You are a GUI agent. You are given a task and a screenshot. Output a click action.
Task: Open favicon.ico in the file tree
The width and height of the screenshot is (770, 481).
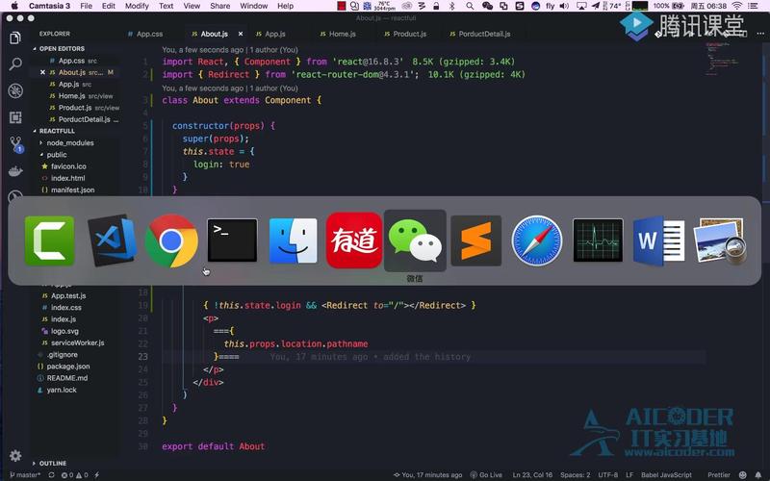[68, 166]
